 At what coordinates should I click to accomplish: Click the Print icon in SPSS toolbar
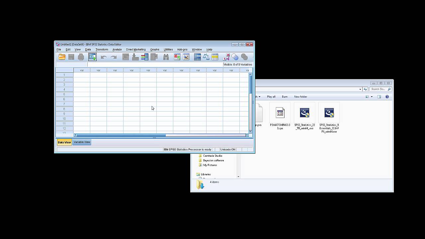pyautogui.click(x=81, y=57)
